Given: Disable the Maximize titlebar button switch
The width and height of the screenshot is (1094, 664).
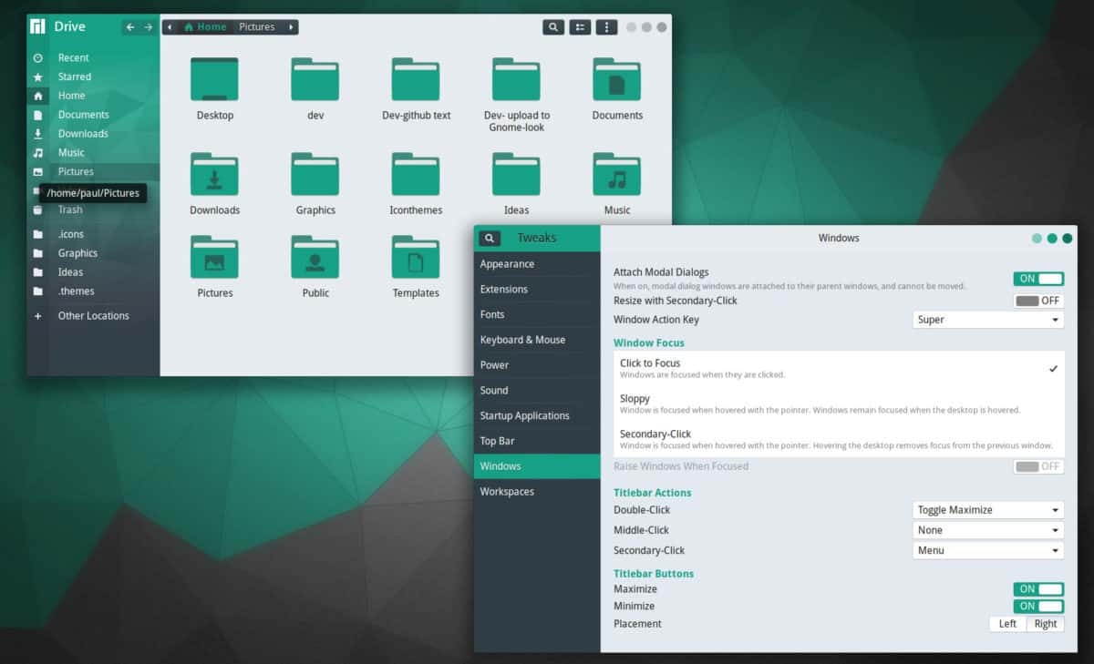Looking at the screenshot, I should pos(1038,588).
